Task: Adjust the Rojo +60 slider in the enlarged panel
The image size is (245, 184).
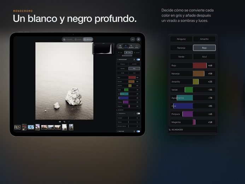Action: [193, 65]
